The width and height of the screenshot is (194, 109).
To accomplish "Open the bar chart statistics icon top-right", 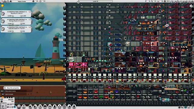I will [x=184, y=2].
